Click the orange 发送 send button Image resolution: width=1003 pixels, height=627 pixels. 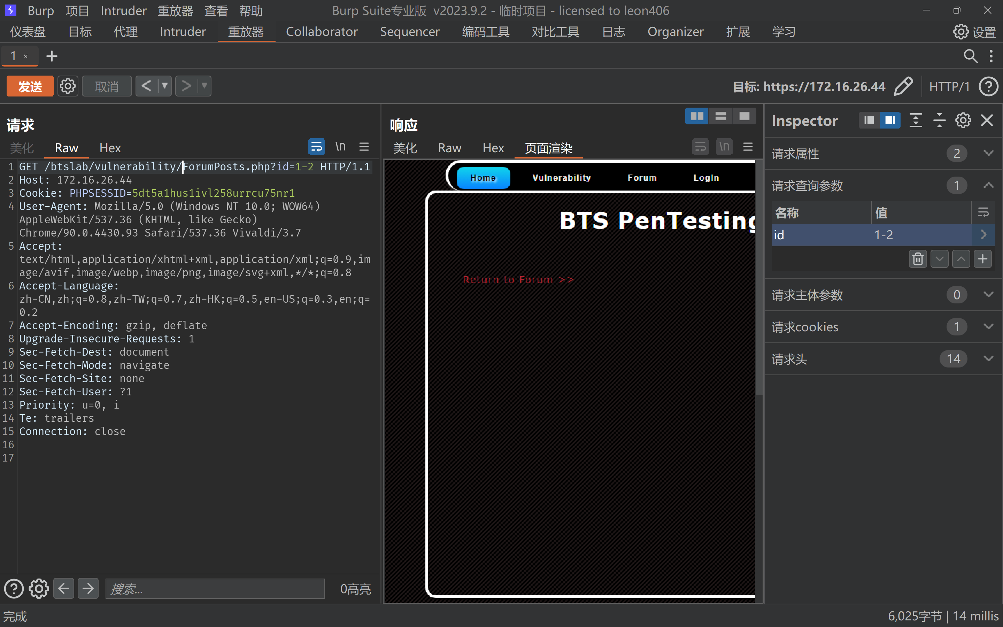pyautogui.click(x=30, y=86)
